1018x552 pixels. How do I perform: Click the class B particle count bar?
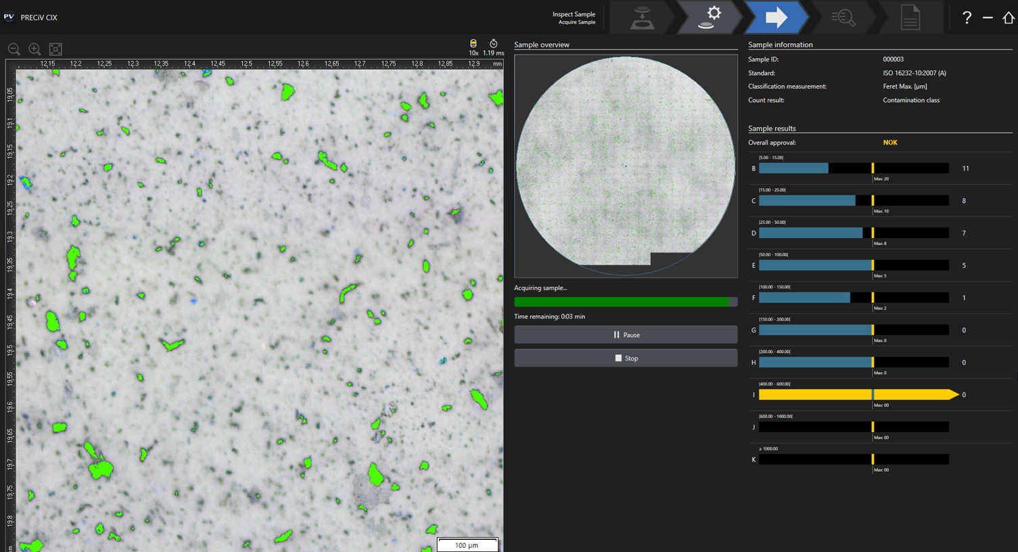pyautogui.click(x=854, y=168)
